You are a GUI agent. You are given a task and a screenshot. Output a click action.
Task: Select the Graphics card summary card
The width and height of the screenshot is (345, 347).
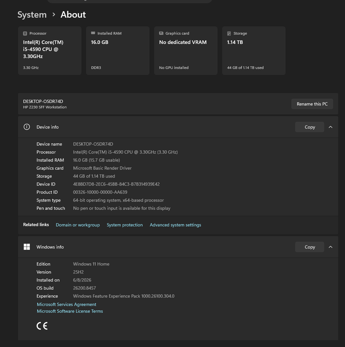coord(185,51)
